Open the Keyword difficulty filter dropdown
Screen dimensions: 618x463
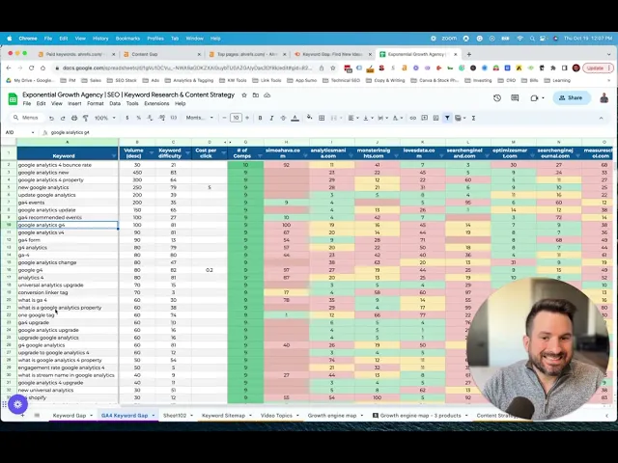187,152
